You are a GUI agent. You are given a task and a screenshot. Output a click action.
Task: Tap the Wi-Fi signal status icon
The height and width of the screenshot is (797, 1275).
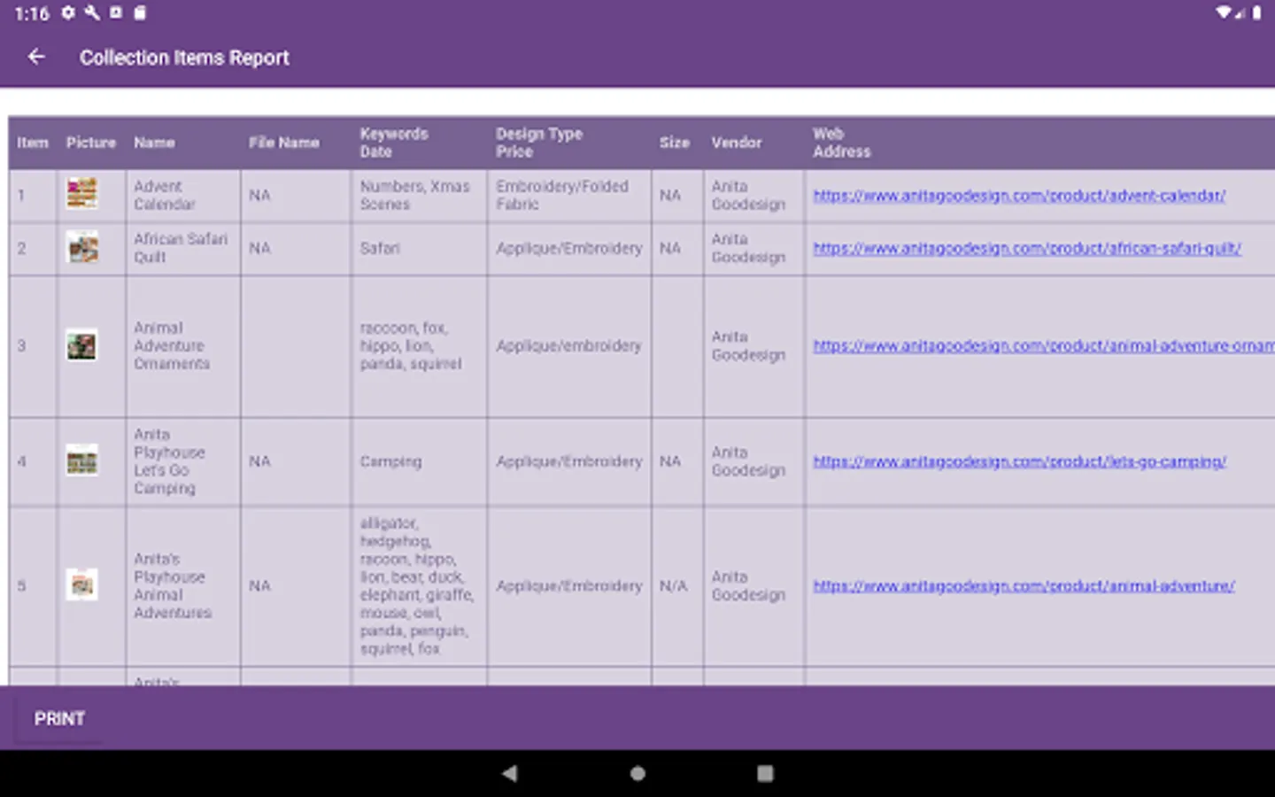[1224, 13]
